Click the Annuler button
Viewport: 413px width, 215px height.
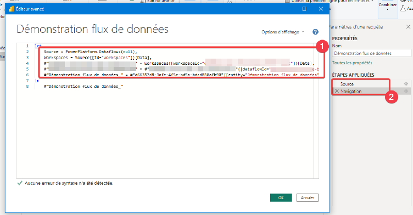(307, 198)
